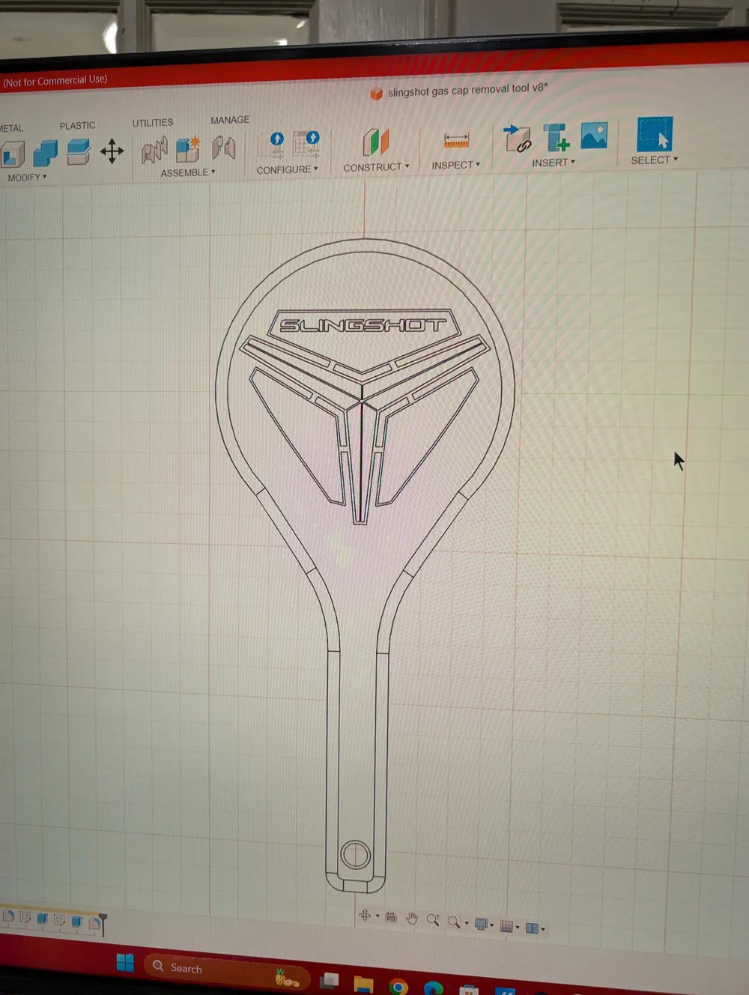Switch to the PLASTIC tab
749x995 pixels.
(78, 126)
